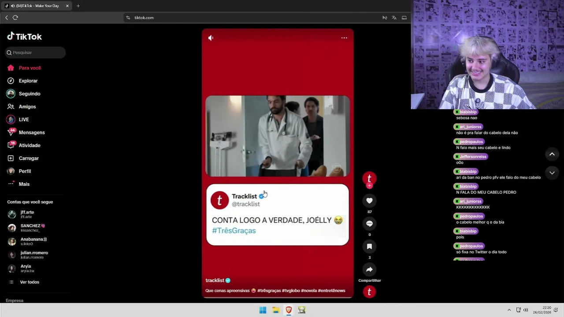Open the comments bubble icon
The image size is (564, 317).
(369, 224)
